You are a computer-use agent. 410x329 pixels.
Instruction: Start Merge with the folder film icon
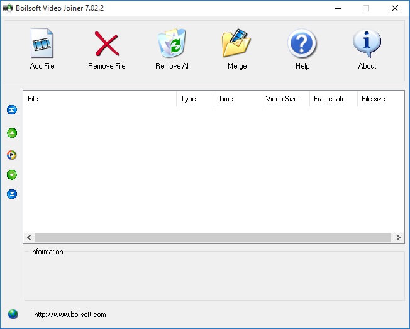pyautogui.click(x=236, y=43)
